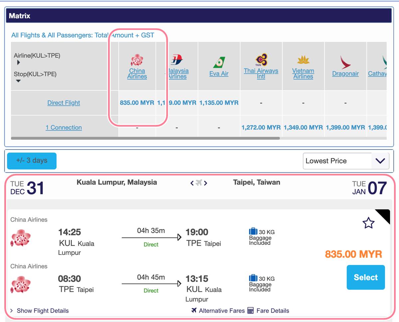Select the 835.00 MYR flight with the Select button

(x=366, y=277)
